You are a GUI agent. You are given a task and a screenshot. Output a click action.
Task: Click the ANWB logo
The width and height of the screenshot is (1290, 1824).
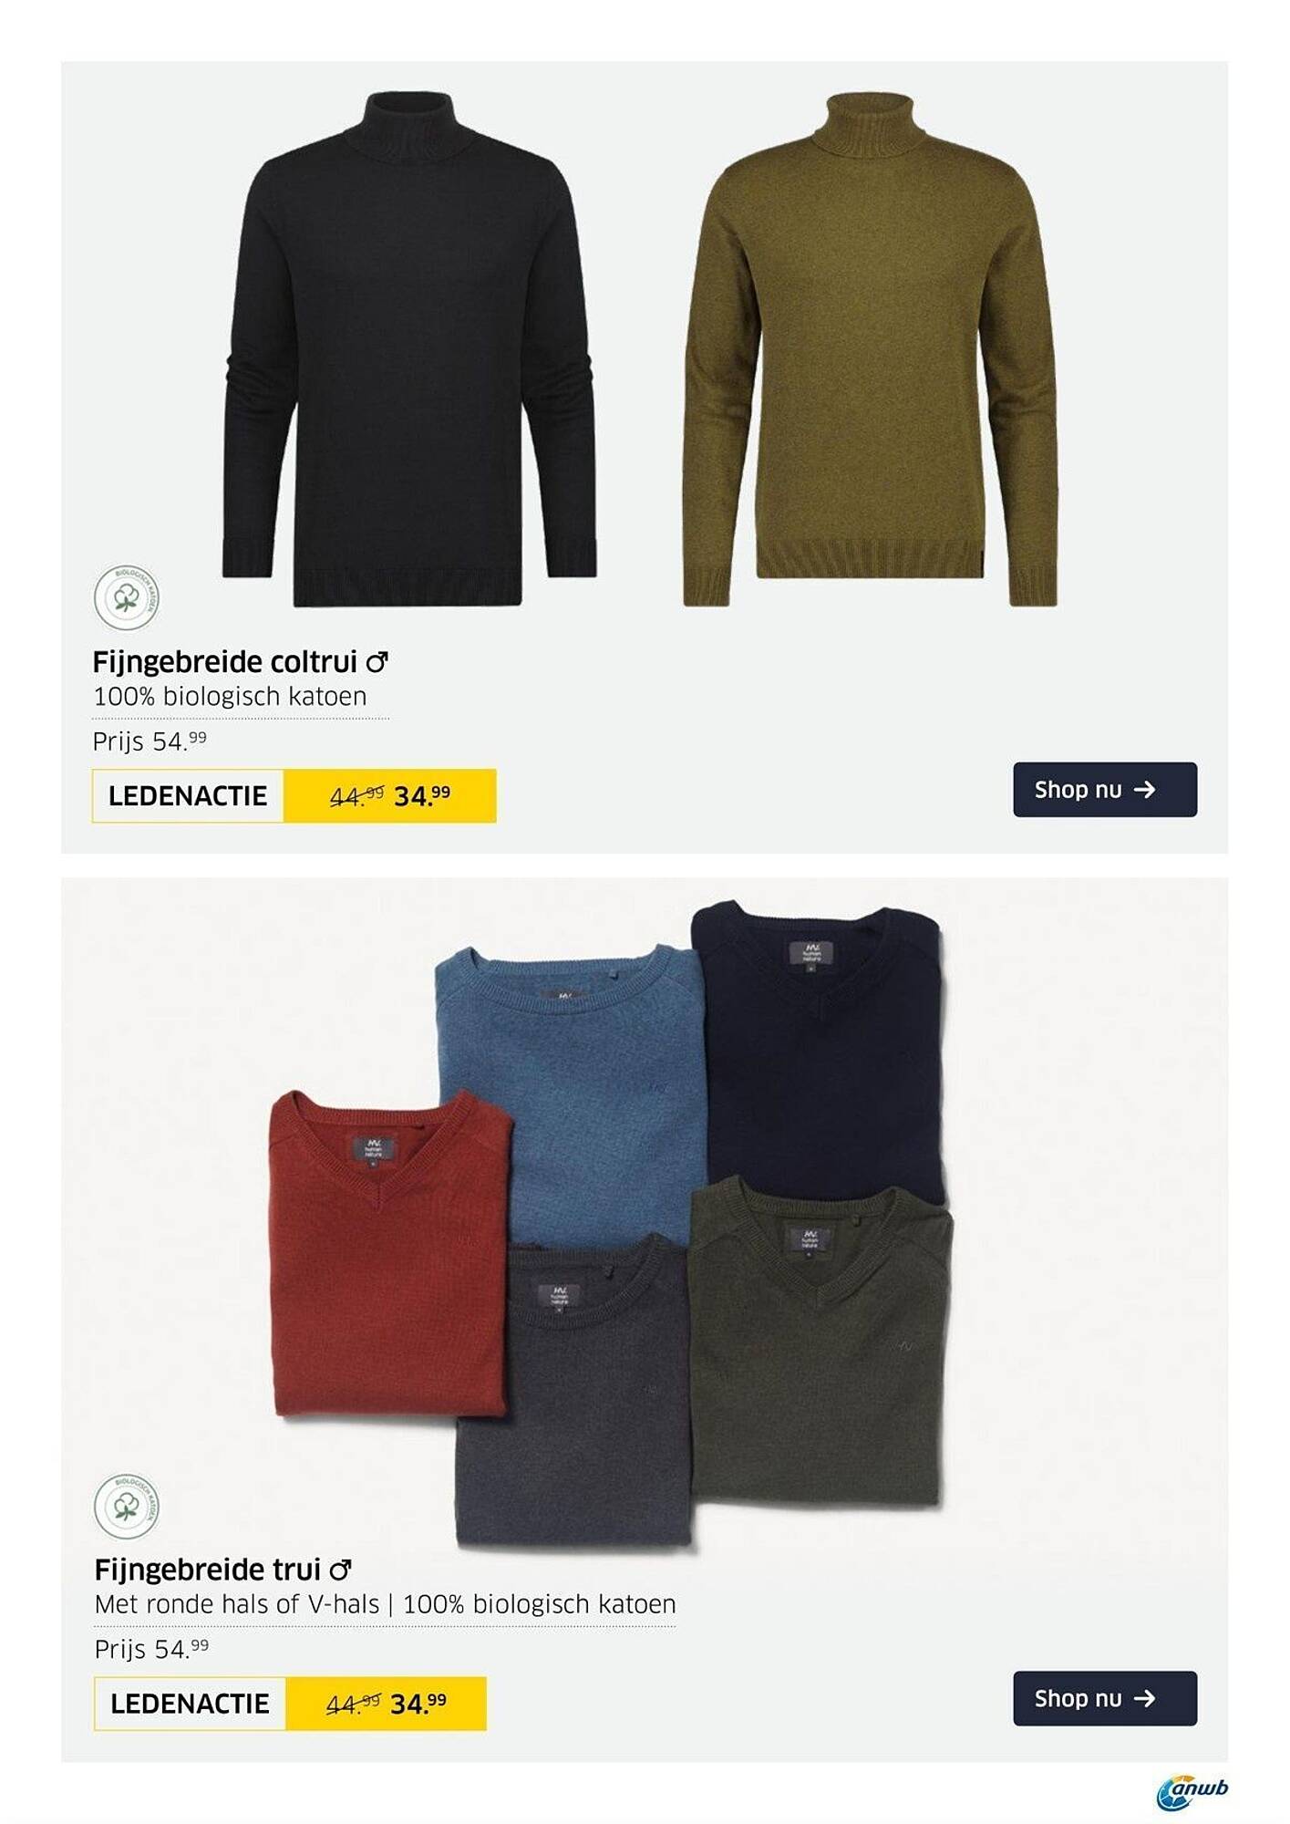click(x=1192, y=1791)
